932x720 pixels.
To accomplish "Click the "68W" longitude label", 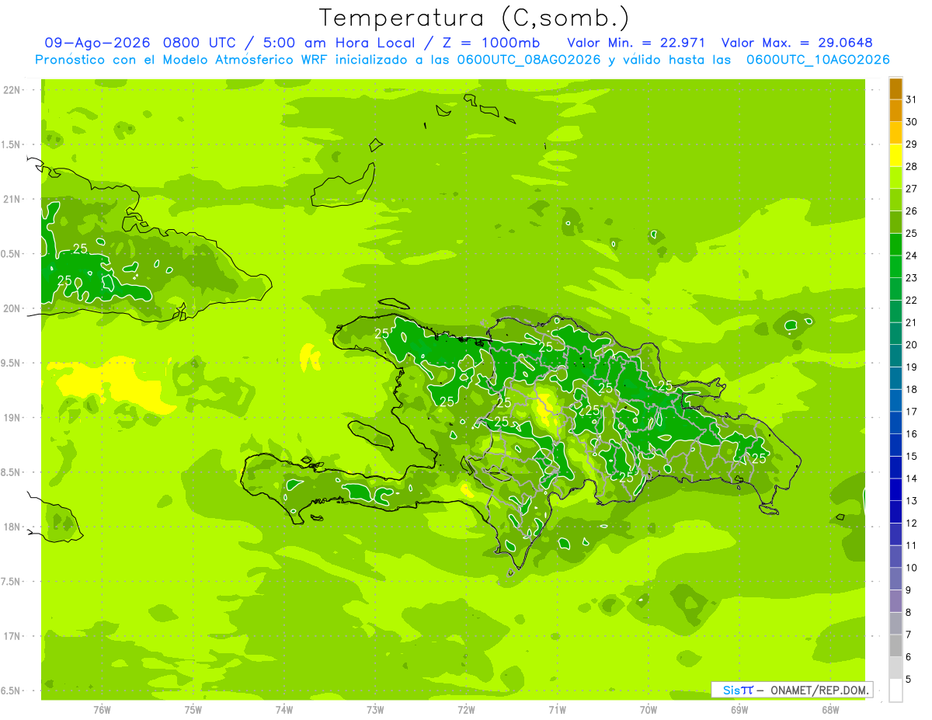I will 830,709.
